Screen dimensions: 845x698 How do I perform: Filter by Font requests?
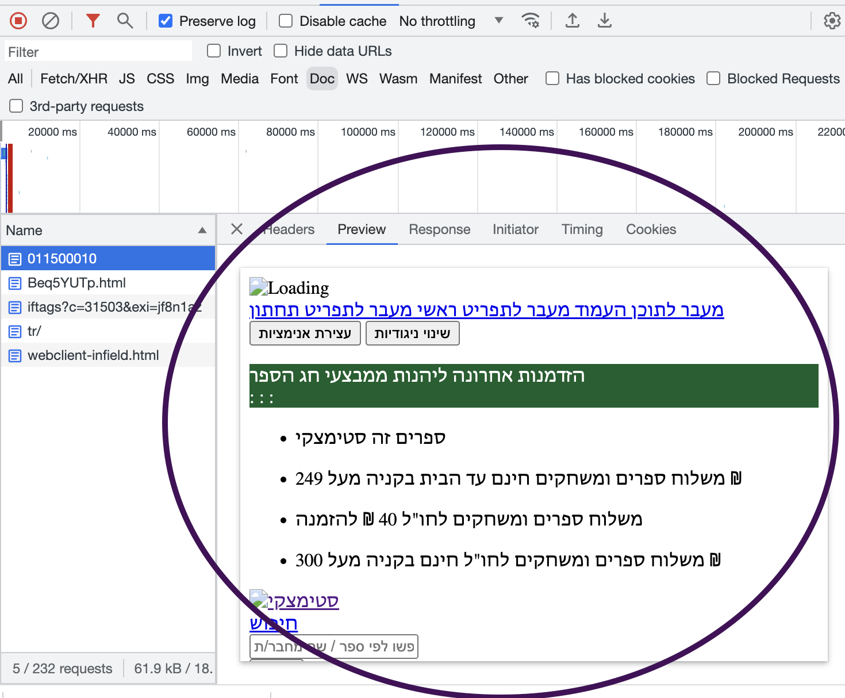(284, 79)
